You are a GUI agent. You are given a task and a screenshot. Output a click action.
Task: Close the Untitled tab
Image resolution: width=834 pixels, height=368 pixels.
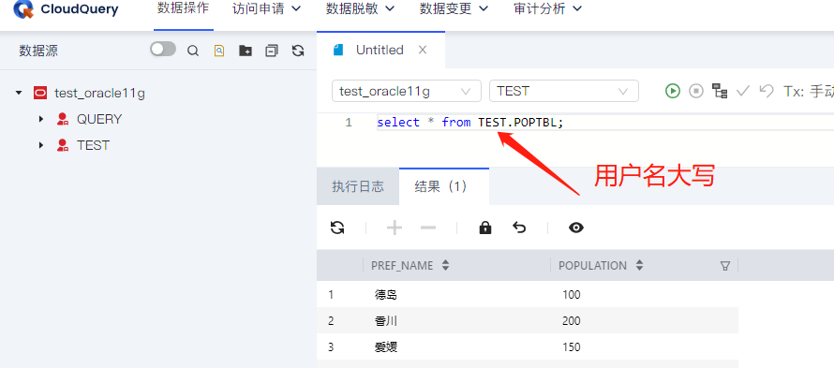coord(423,50)
